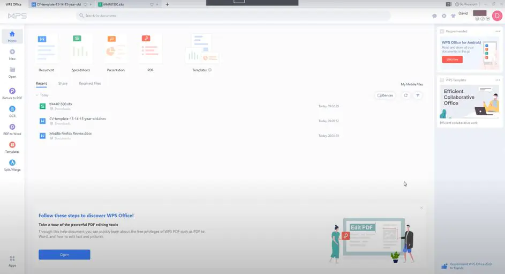Create a new Spreadsheets file
The height and width of the screenshot is (274, 505).
pyautogui.click(x=81, y=53)
